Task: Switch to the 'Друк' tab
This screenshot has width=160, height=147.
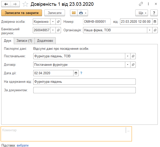Action: coord(8,41)
